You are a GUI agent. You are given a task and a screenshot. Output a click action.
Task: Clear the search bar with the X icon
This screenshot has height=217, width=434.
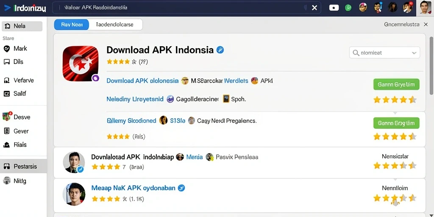[x=314, y=8]
